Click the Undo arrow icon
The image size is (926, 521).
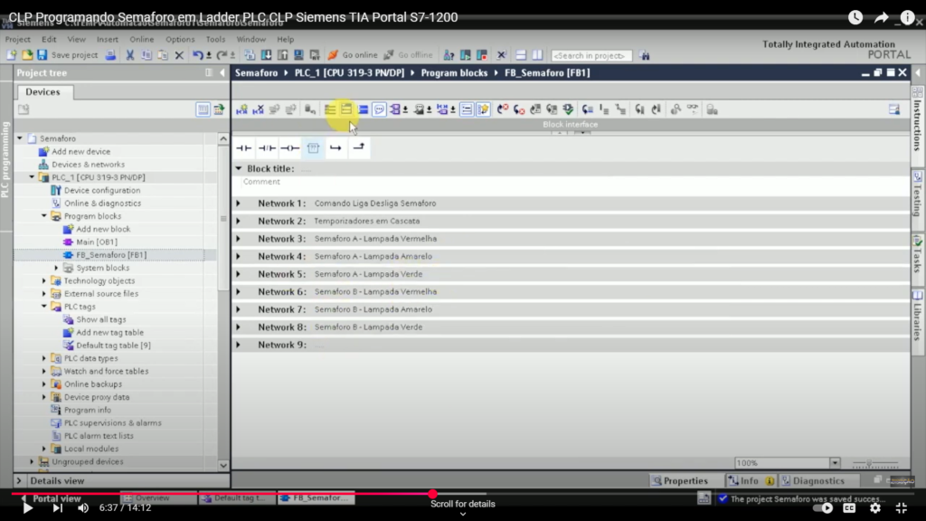pos(198,55)
